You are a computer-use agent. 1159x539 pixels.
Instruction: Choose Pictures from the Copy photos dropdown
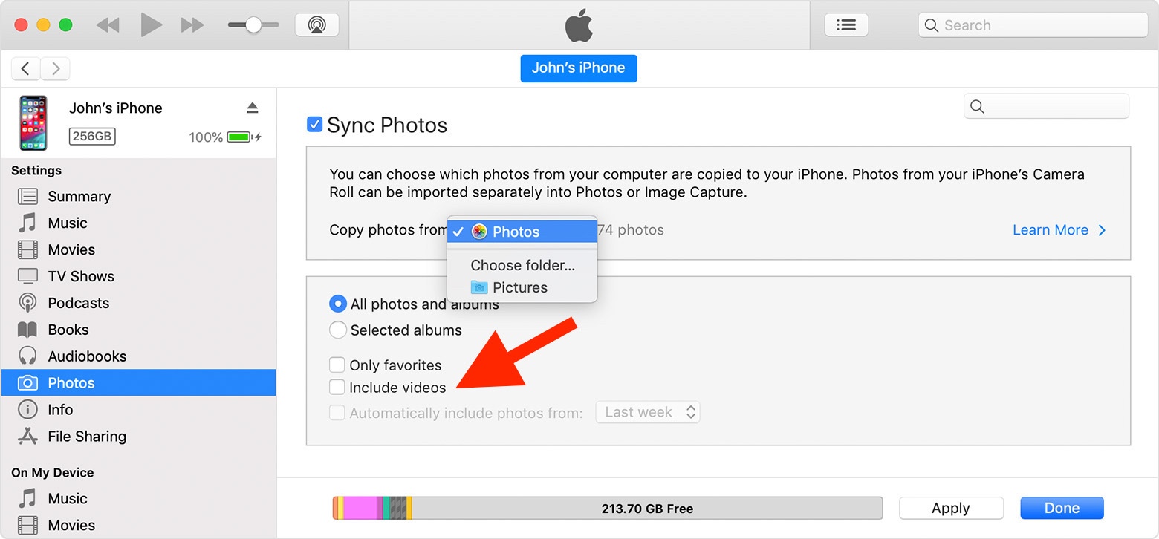tap(519, 287)
